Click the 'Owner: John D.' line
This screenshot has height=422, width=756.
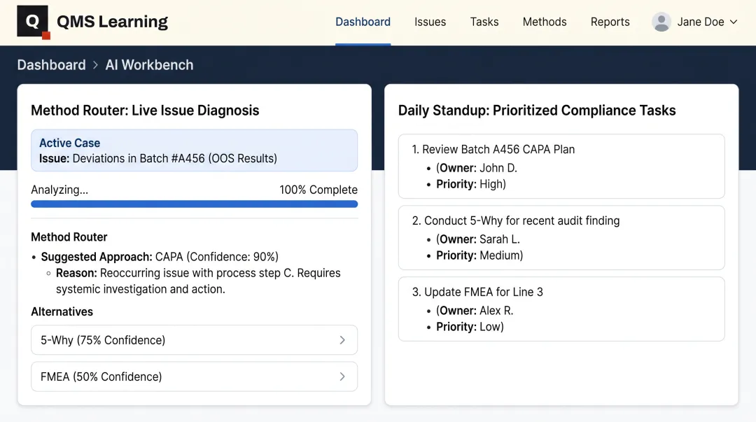tap(477, 169)
